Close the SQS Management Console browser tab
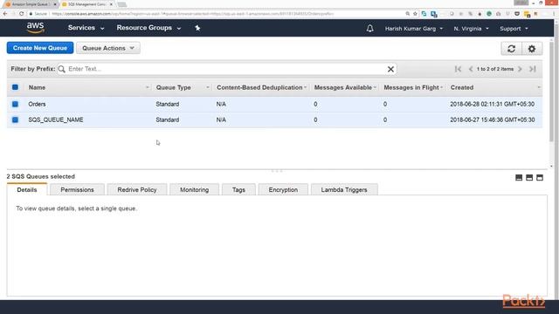 click(111, 4)
